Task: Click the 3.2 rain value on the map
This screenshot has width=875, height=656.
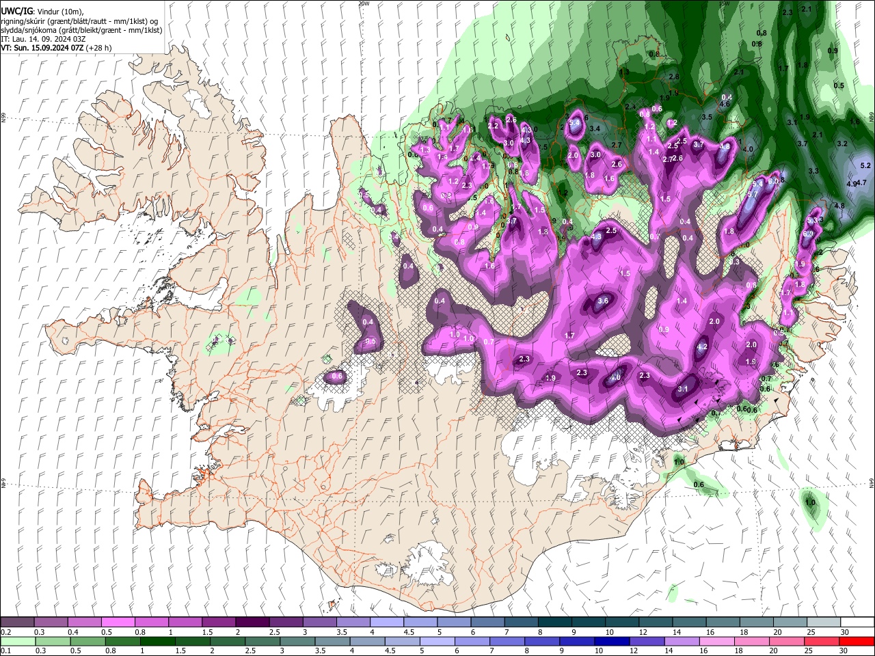Action: [842, 143]
